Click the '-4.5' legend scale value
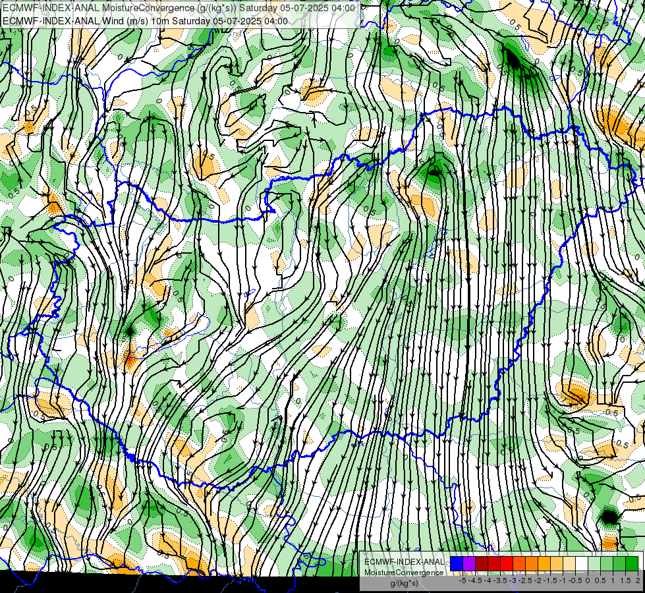 475,580
